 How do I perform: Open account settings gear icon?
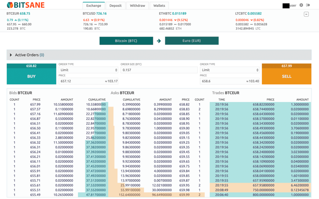(x=301, y=5)
